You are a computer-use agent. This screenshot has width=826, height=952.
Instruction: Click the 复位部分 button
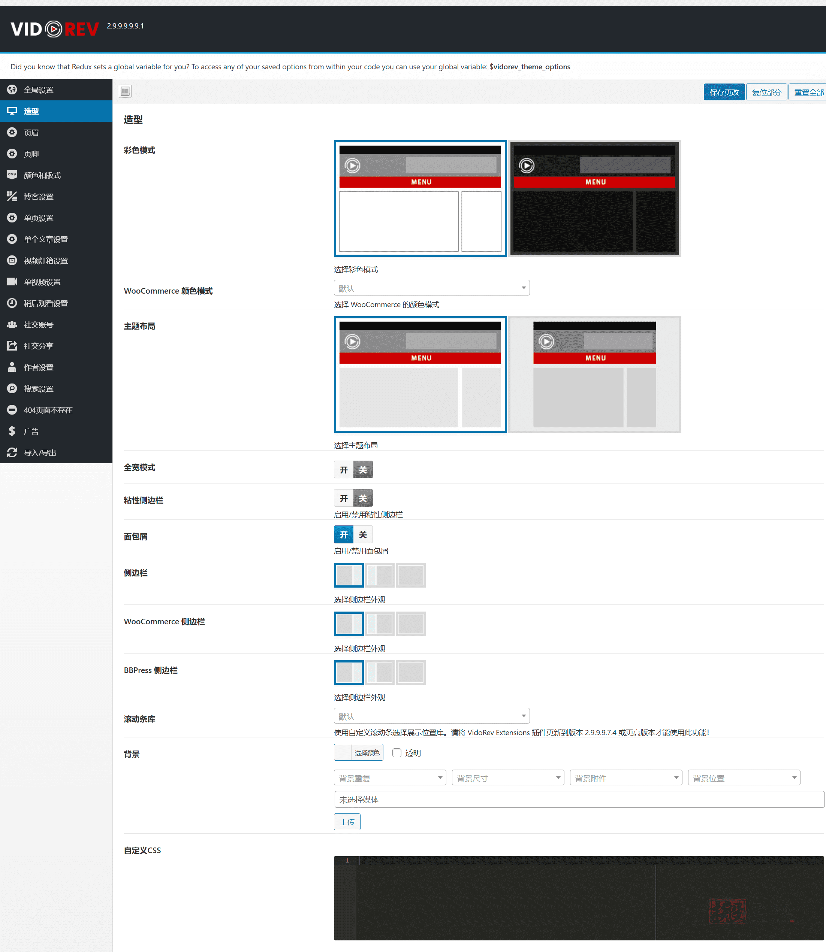click(766, 92)
